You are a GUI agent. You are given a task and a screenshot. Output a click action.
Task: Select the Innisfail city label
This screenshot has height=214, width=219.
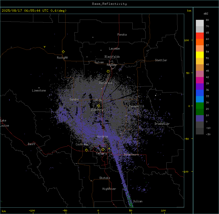pyautogui.click(x=105, y=83)
